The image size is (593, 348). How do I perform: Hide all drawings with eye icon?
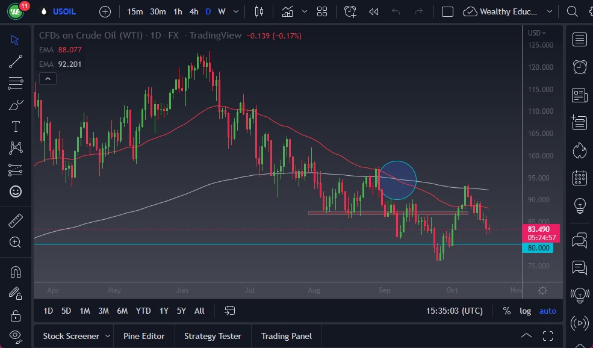(16, 335)
